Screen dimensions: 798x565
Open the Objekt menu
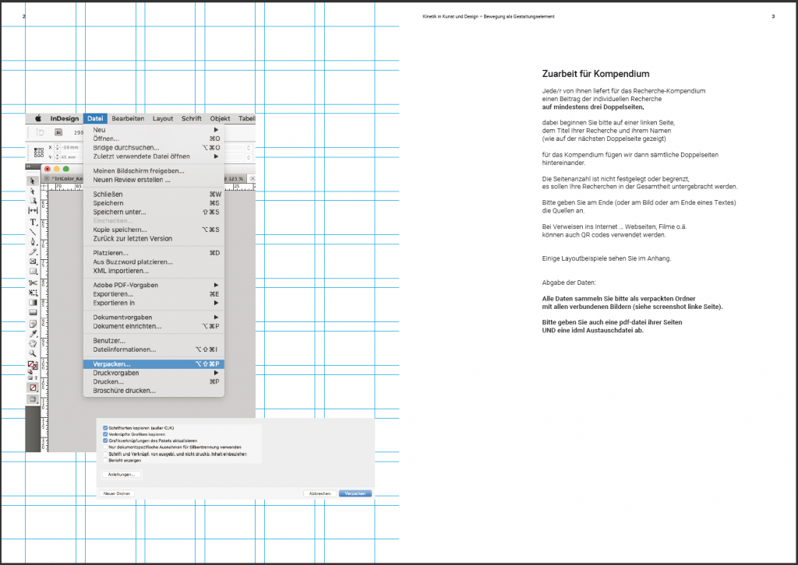coord(220,118)
